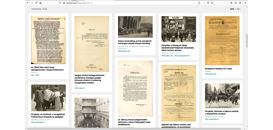Reload the page with the refresh icon
The image size is (273, 130).
[36, 3]
